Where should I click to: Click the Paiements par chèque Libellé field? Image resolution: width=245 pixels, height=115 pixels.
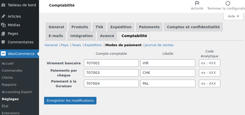click(x=168, y=73)
